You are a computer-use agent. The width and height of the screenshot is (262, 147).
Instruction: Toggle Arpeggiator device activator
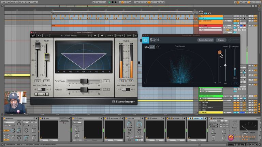4,118
